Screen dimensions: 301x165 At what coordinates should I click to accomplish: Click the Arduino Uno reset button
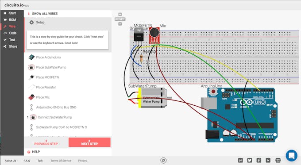pyautogui.click(x=213, y=92)
